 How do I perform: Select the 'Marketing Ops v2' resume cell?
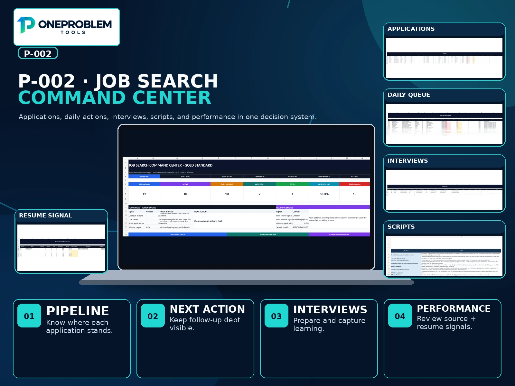(300, 219)
